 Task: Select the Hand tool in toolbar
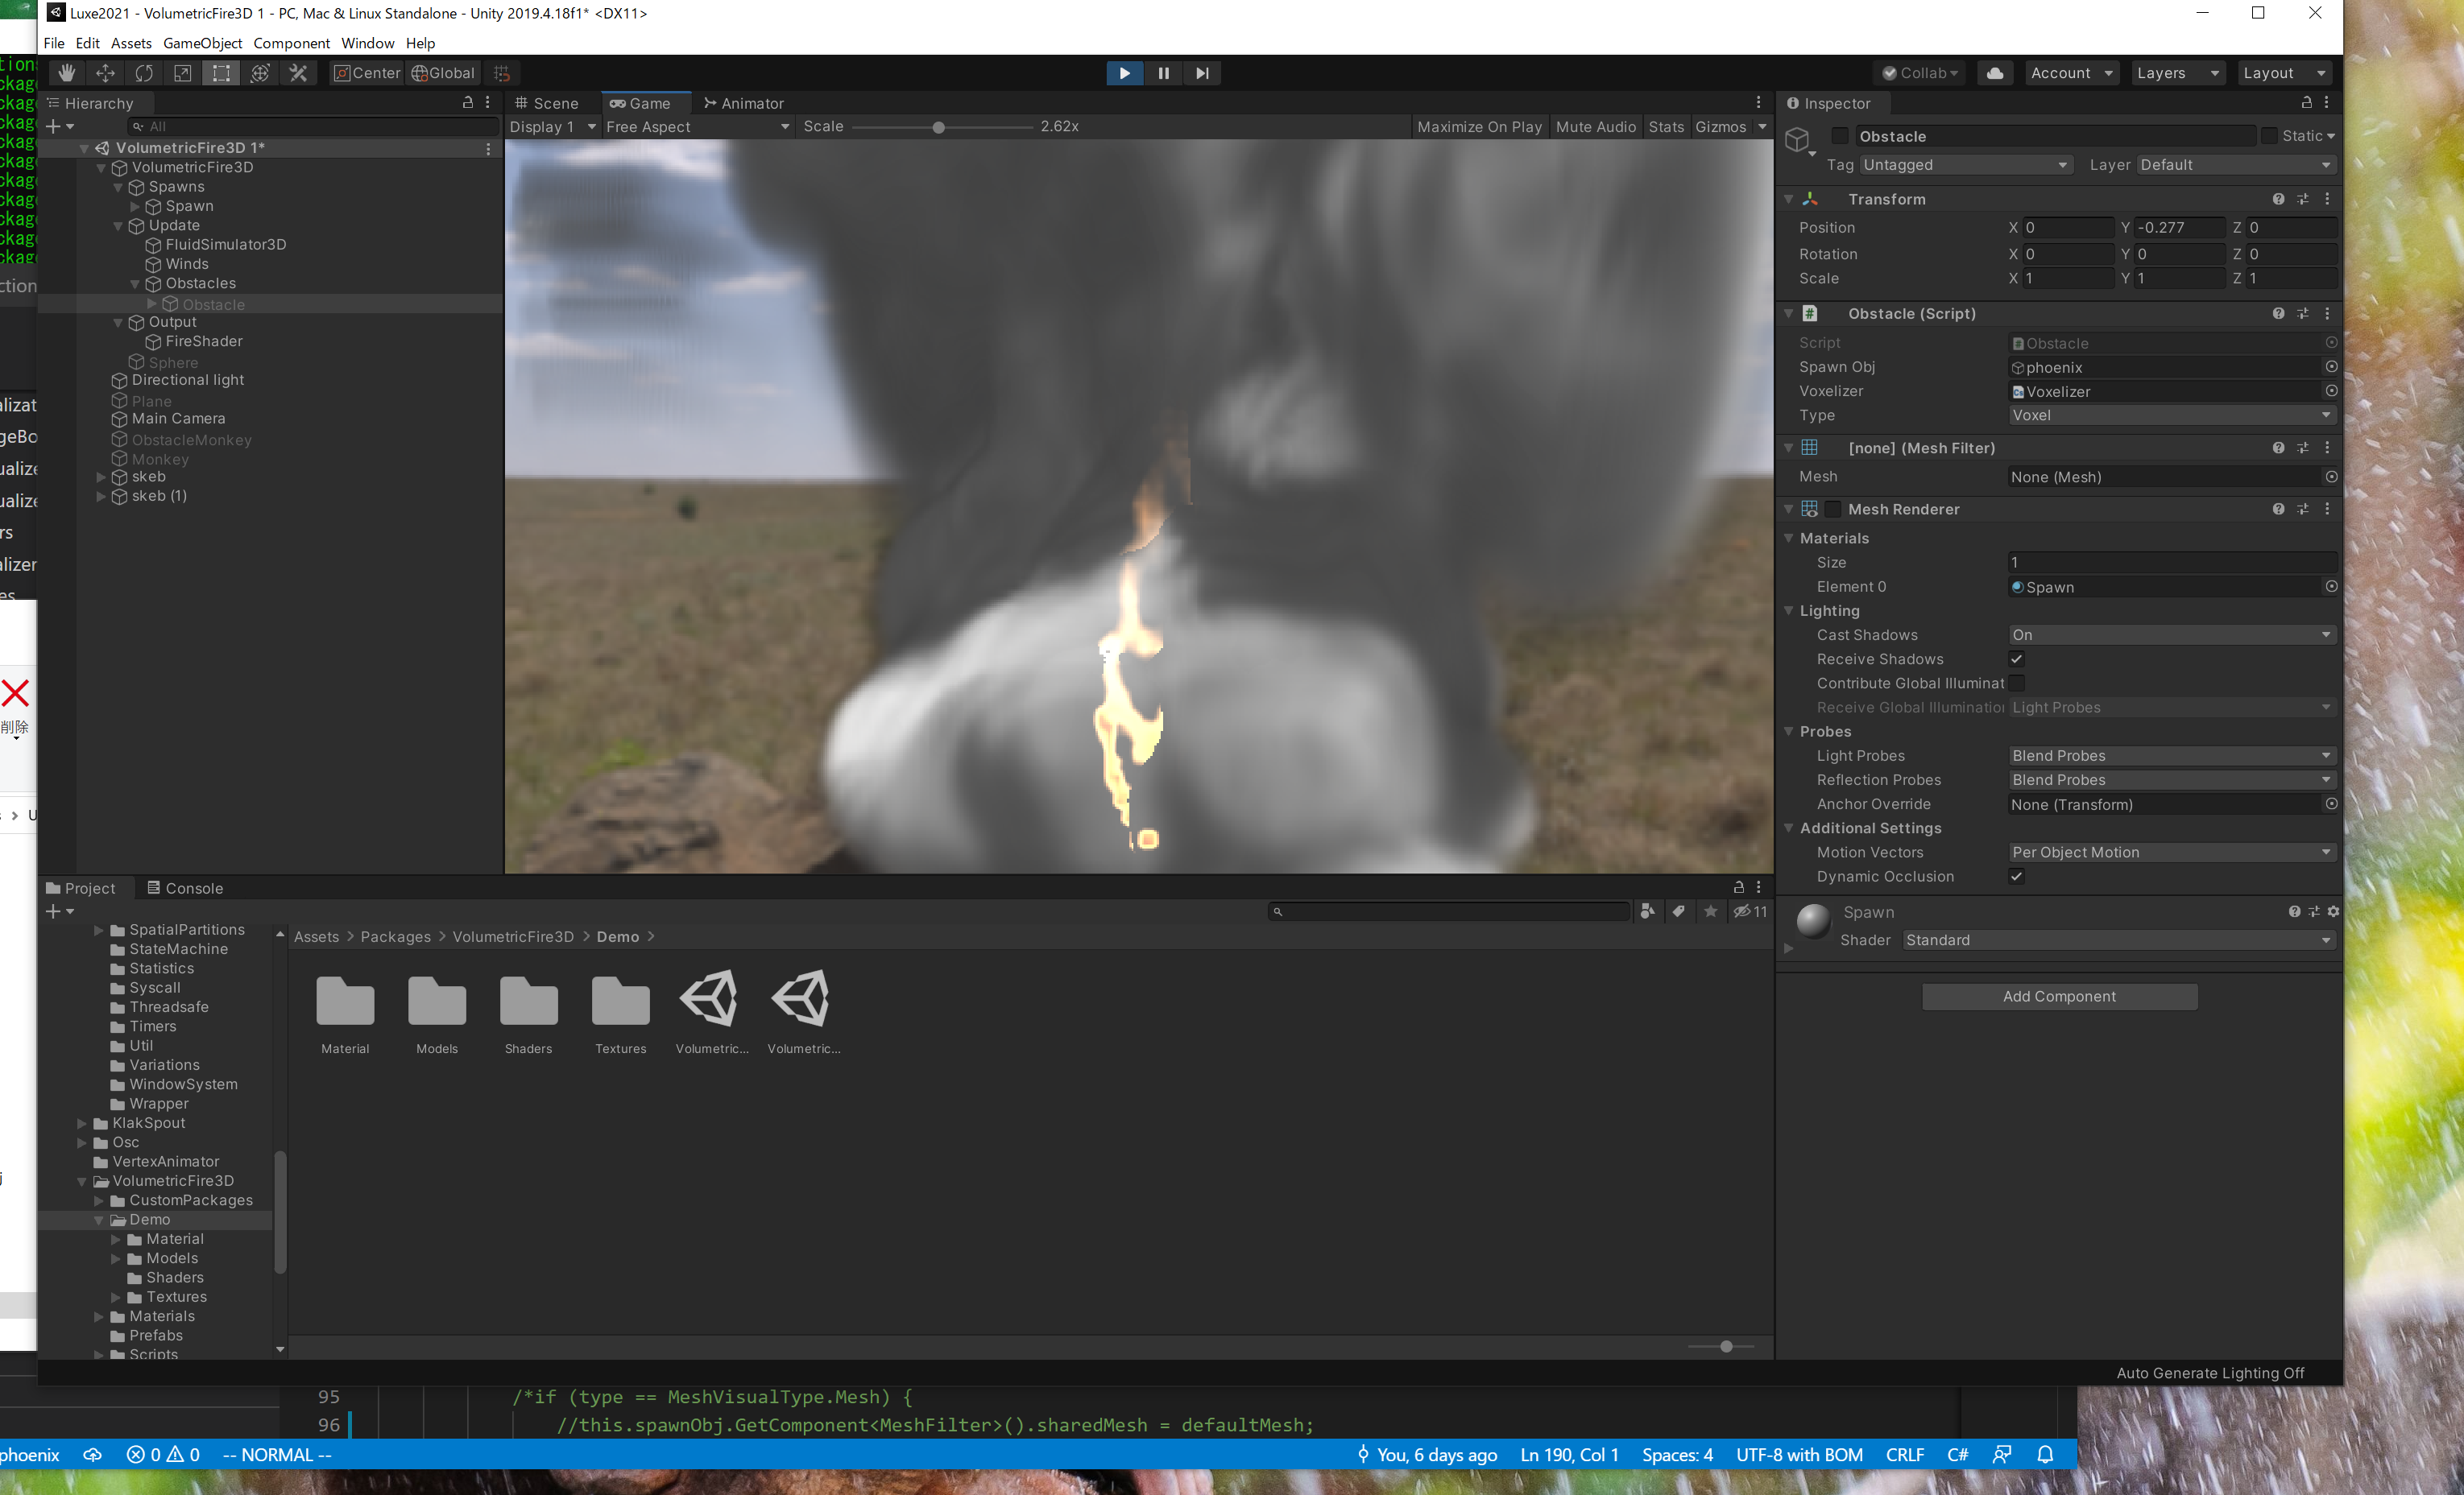tap(66, 73)
